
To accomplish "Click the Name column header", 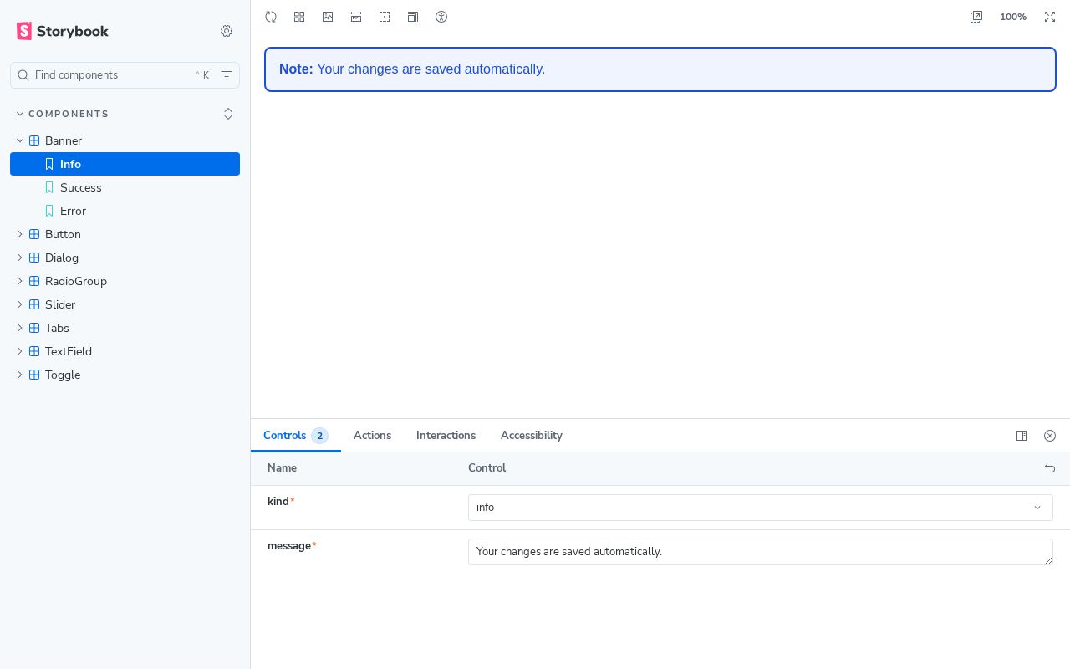I will 282,468.
